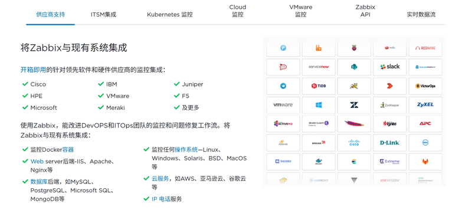Open the Extreme Networks tile
The image size is (472, 213).
coord(389,162)
